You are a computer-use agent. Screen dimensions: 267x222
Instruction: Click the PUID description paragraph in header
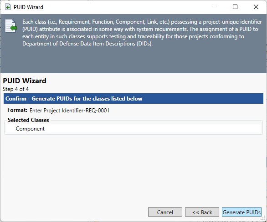click(x=142, y=33)
